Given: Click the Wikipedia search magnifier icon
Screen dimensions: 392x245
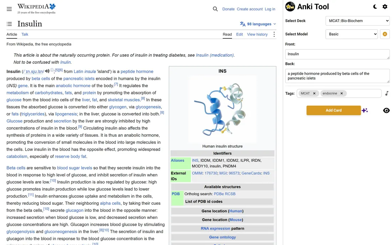Looking at the screenshot, I should tap(215, 9).
